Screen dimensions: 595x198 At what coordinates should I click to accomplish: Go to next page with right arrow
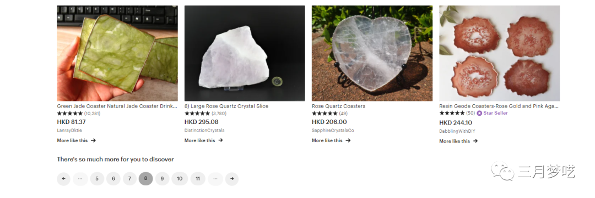click(x=232, y=179)
